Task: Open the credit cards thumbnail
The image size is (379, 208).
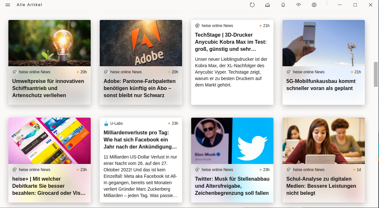Action: pos(50,141)
